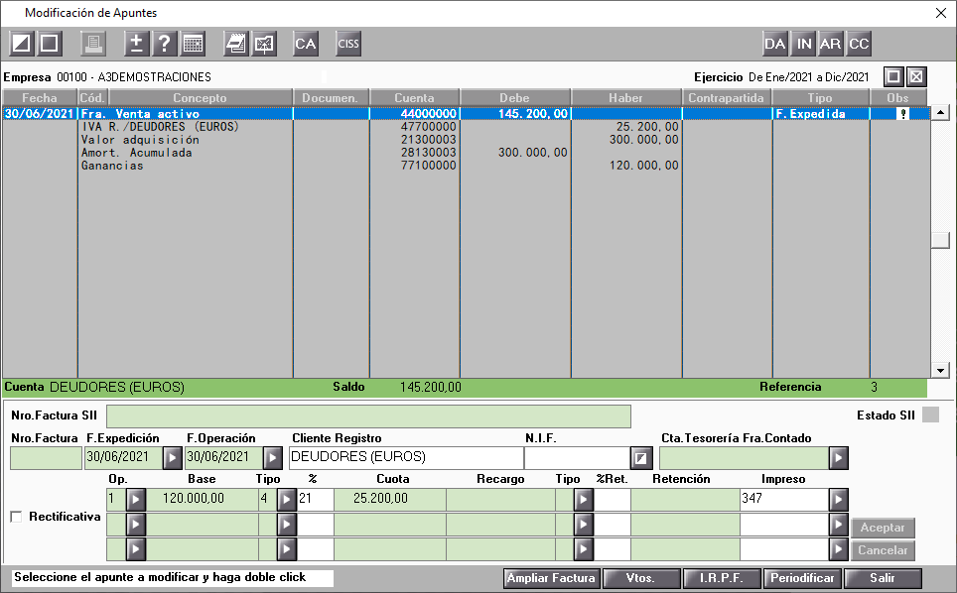Click the square icon next to Ejercicio
Screen dimensions: 957x593
click(893, 76)
